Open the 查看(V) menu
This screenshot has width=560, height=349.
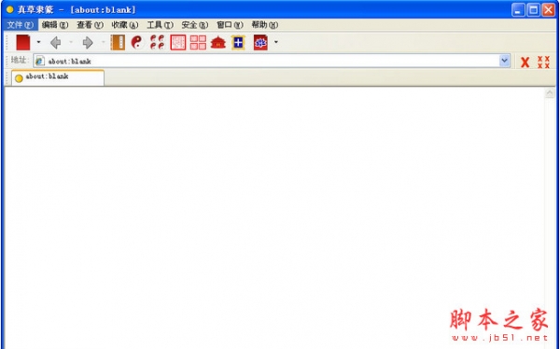coord(90,25)
